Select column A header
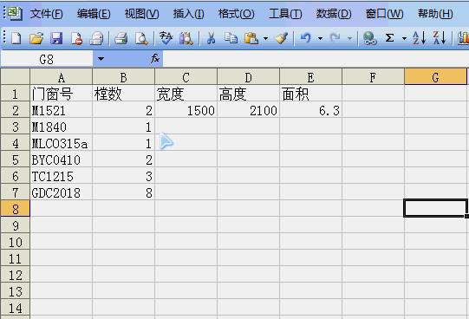The height and width of the screenshot is (319, 469). [62, 77]
